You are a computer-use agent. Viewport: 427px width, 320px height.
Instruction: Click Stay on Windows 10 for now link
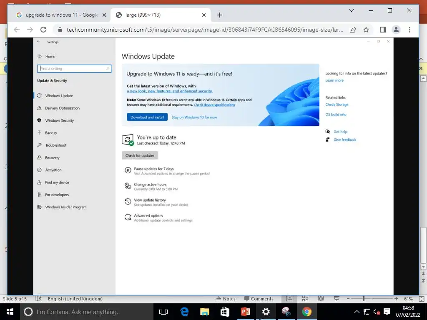click(194, 117)
